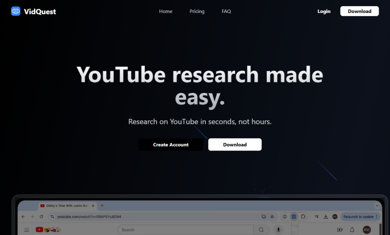
Task: Open the site information icon in the address bar
Action: click(x=52, y=217)
